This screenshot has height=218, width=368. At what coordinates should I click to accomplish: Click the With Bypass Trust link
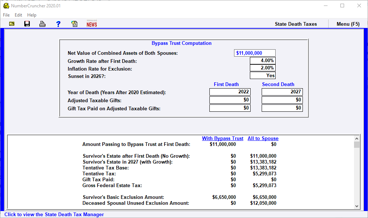pos(223,138)
